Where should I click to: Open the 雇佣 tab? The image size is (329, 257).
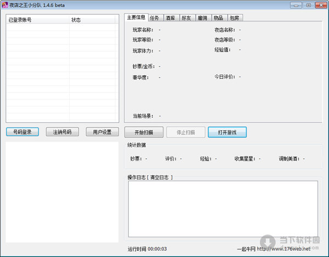(202, 18)
